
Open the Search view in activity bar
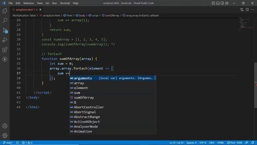coord(5,21)
